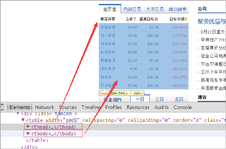Select the 融资融券 tab
226x149 pixels.
(x=177, y=9)
